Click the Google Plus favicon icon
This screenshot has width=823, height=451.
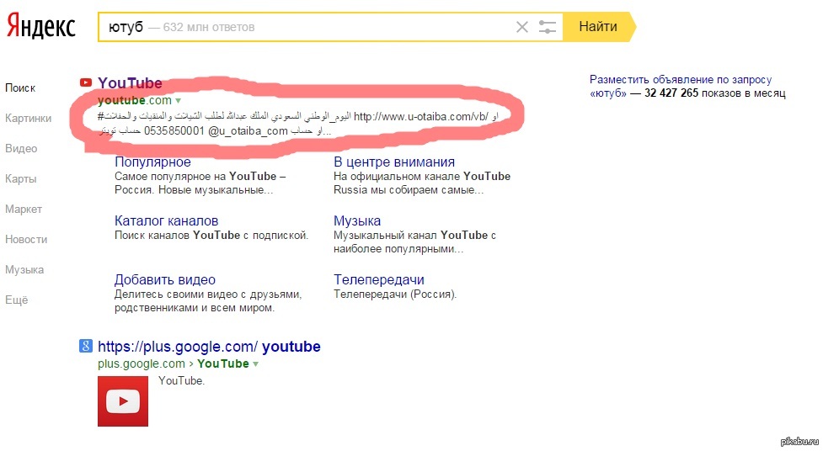tap(85, 346)
